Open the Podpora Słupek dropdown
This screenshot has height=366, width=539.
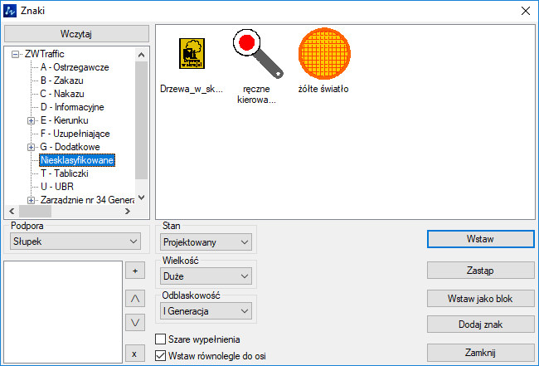[x=73, y=242]
